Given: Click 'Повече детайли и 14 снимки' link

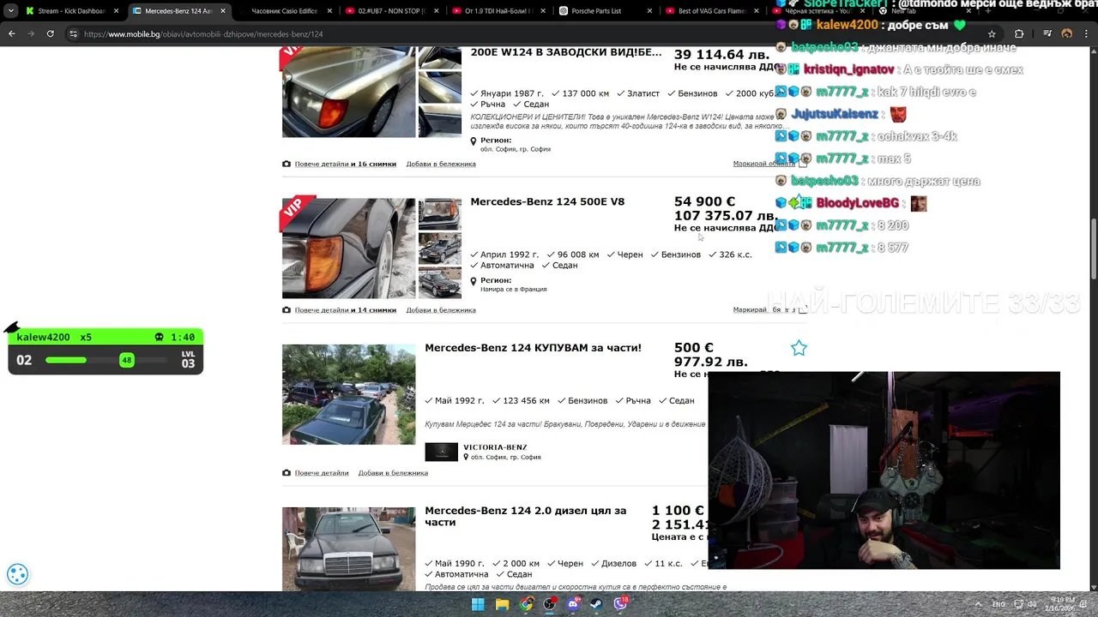Looking at the screenshot, I should tap(345, 310).
